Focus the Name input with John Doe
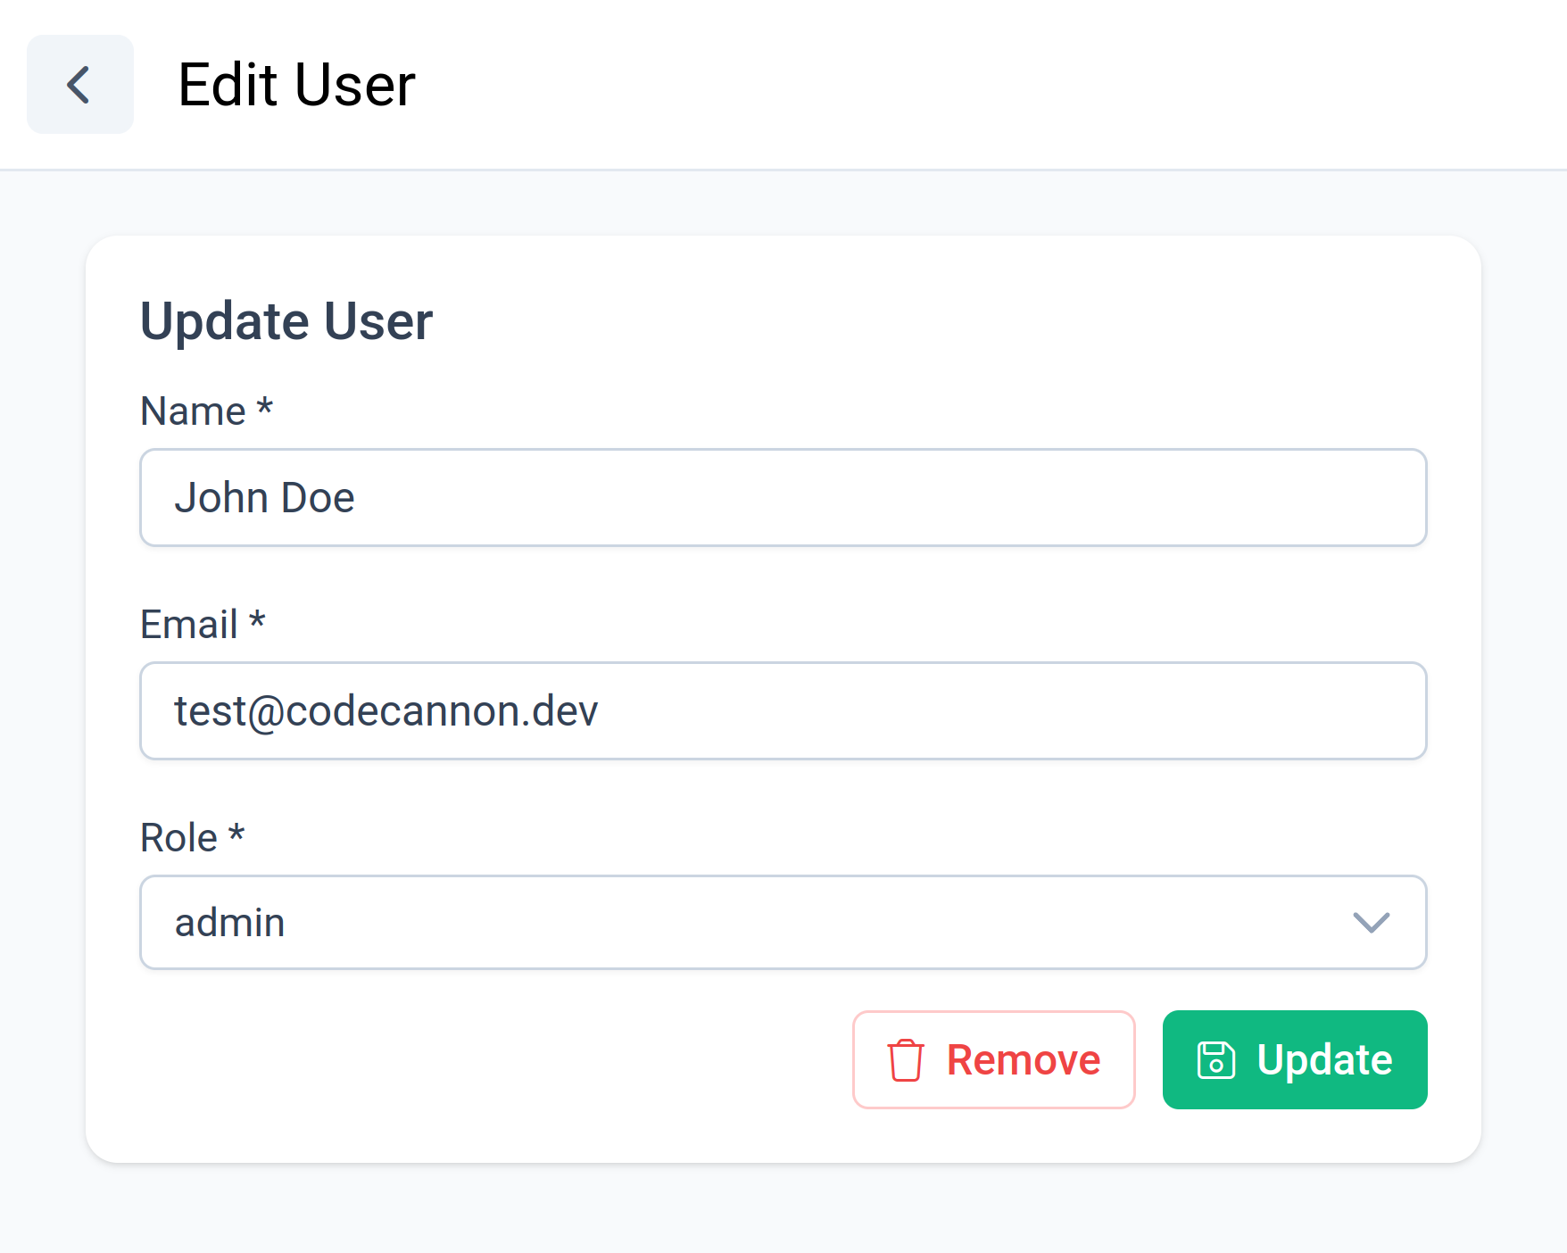This screenshot has width=1567, height=1253. (783, 498)
